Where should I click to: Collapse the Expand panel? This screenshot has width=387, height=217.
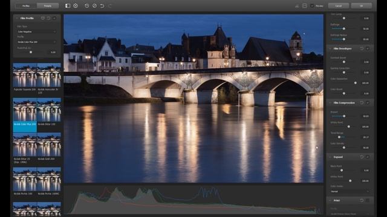(x=330, y=157)
